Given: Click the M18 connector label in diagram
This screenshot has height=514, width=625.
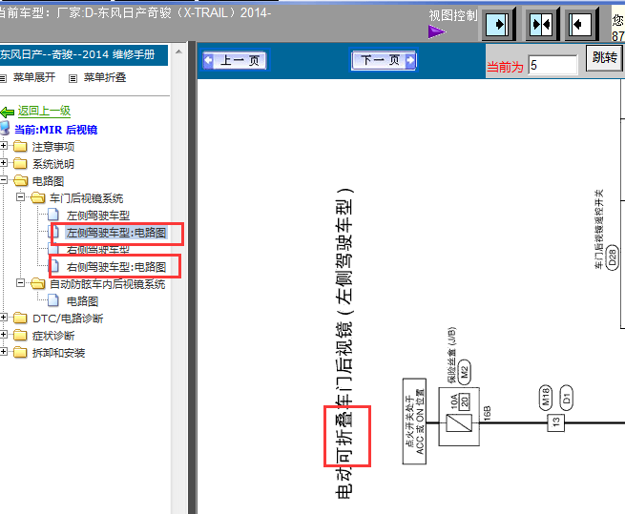Looking at the screenshot, I should pos(546,398).
